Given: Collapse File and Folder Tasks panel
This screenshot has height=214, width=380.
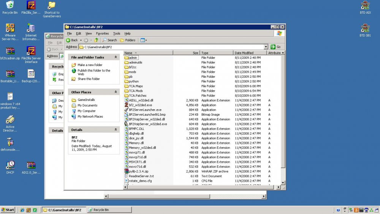Looking at the screenshot, I should (116, 57).
